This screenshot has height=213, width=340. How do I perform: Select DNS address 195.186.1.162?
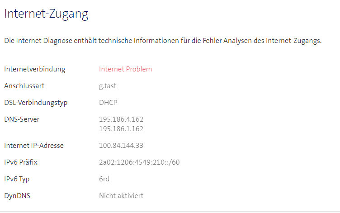click(x=121, y=129)
